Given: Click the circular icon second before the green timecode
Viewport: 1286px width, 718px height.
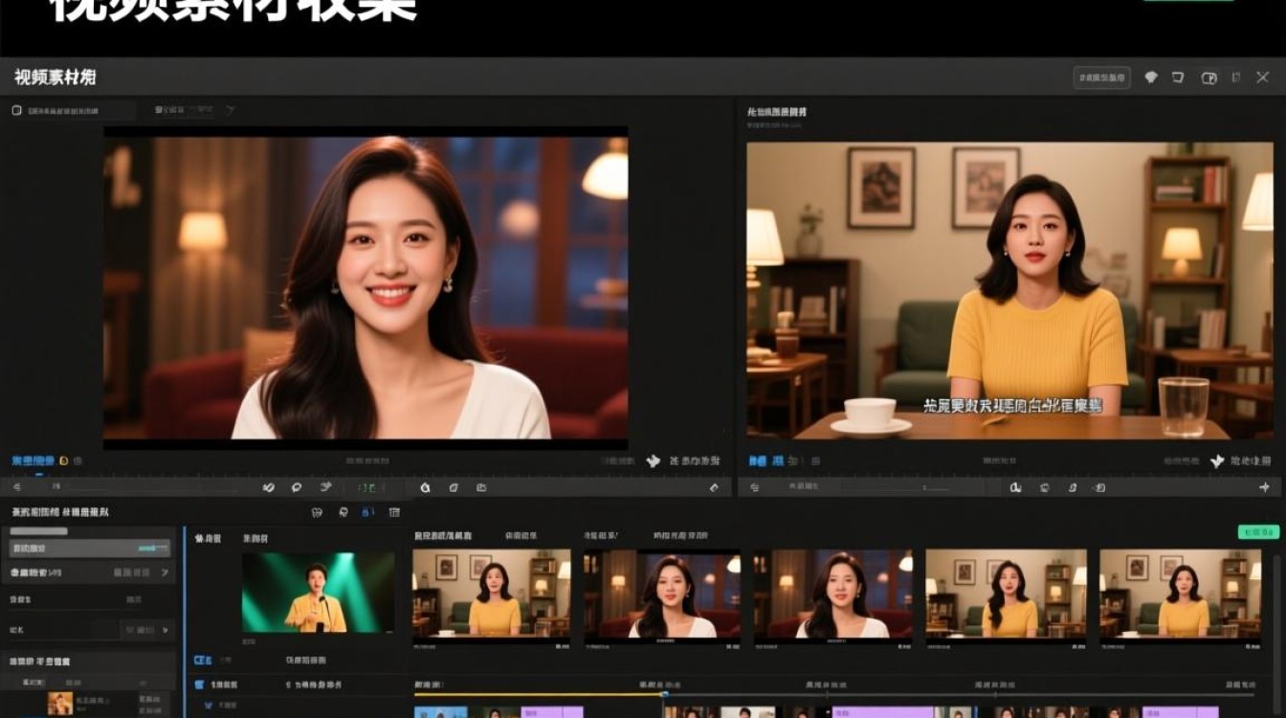Looking at the screenshot, I should 297,487.
